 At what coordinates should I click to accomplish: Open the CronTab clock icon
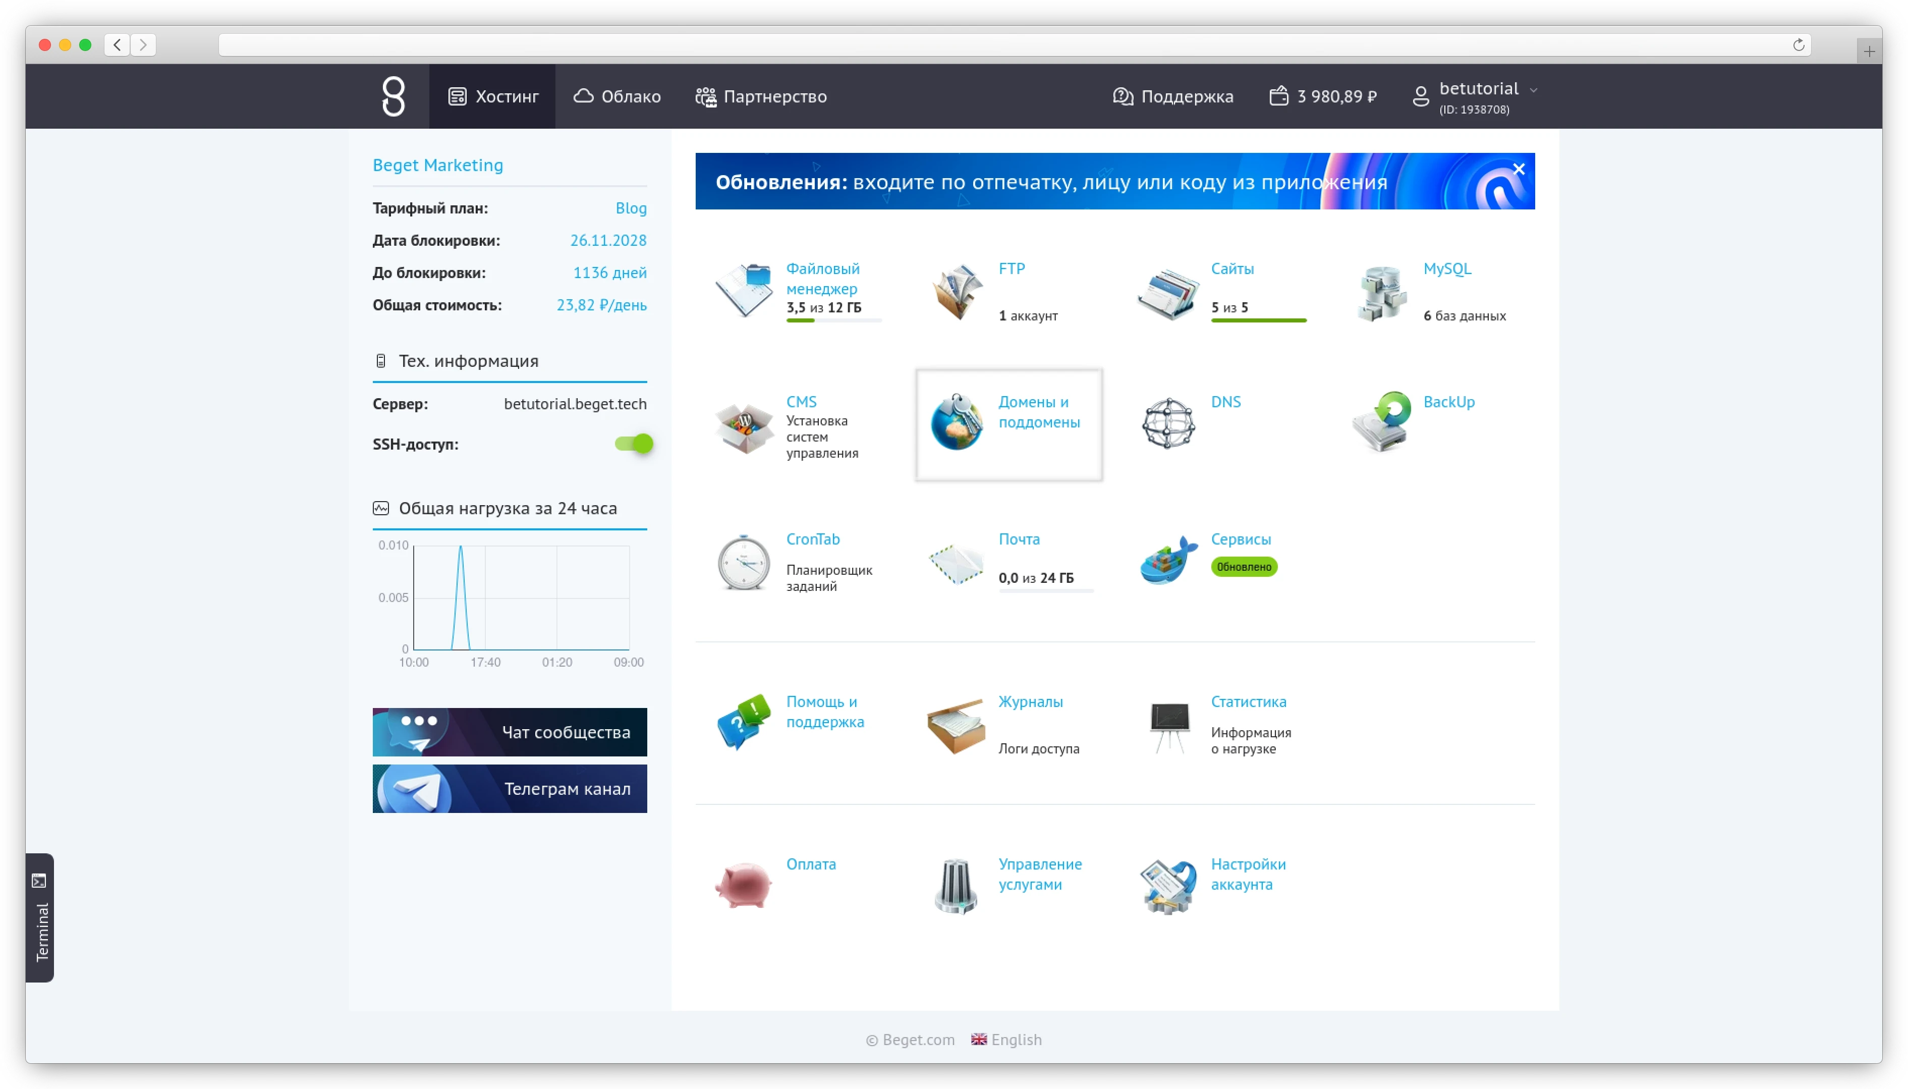(x=743, y=563)
